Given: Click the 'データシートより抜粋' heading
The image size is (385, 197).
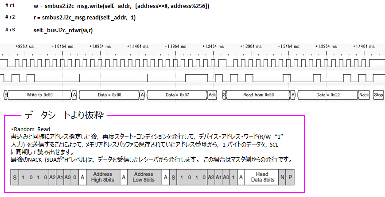Looking at the screenshot, I should [x=64, y=115].
